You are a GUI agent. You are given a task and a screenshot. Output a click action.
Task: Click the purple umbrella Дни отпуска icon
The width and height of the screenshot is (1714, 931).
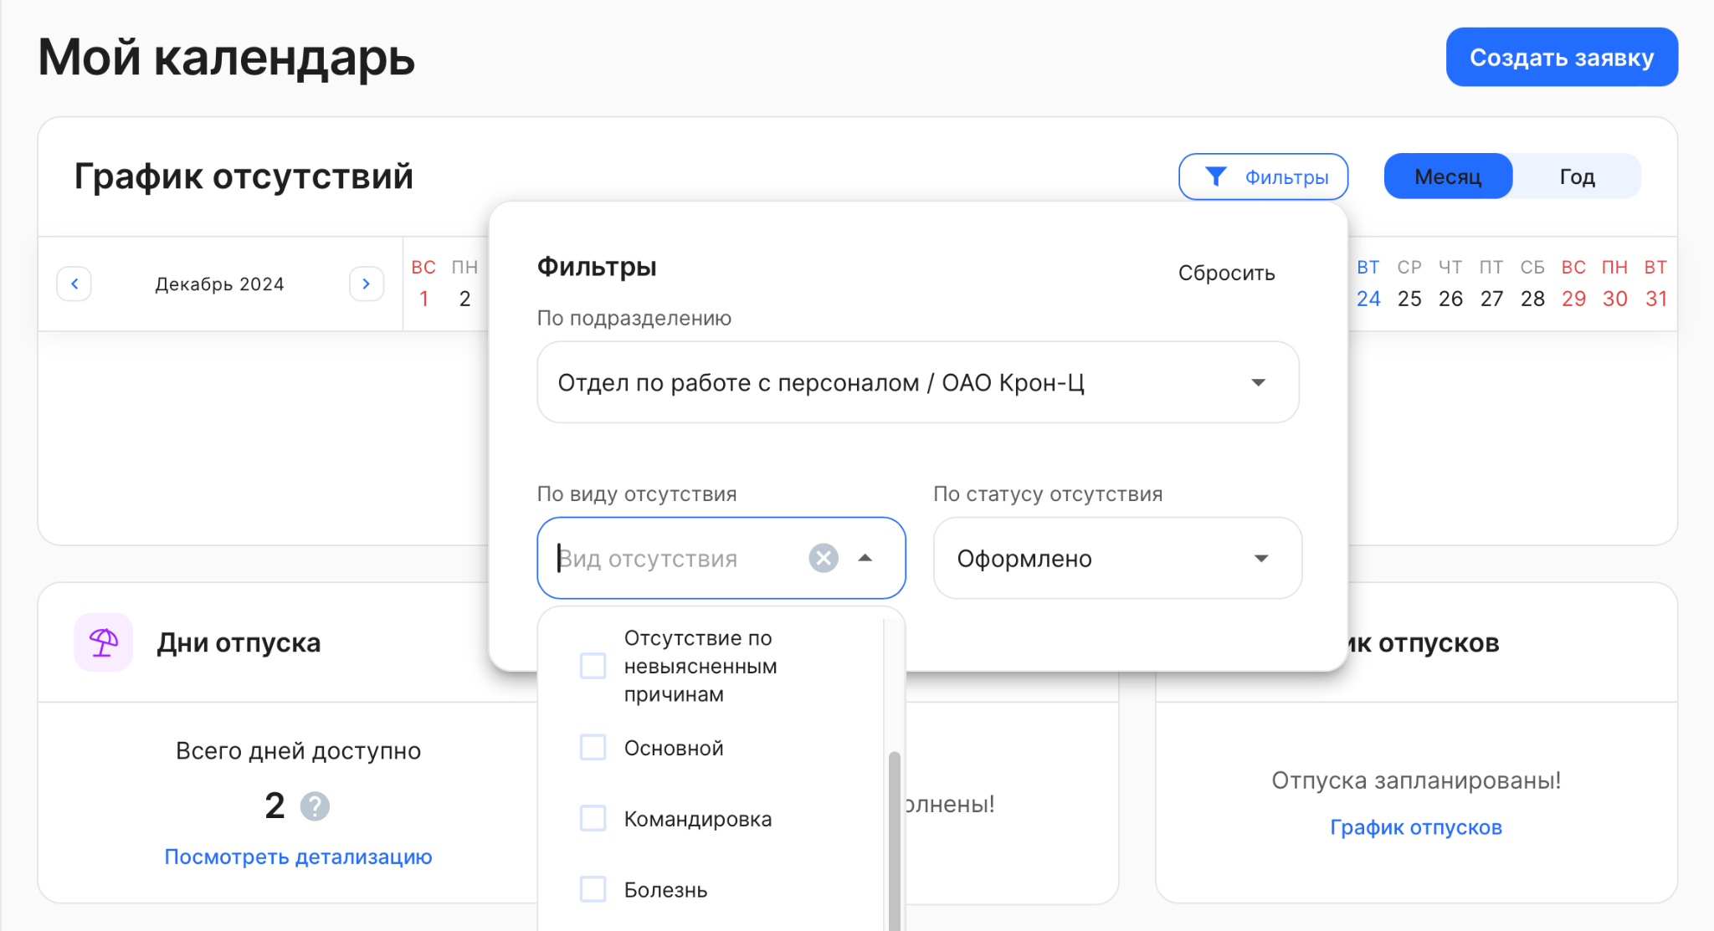(104, 642)
